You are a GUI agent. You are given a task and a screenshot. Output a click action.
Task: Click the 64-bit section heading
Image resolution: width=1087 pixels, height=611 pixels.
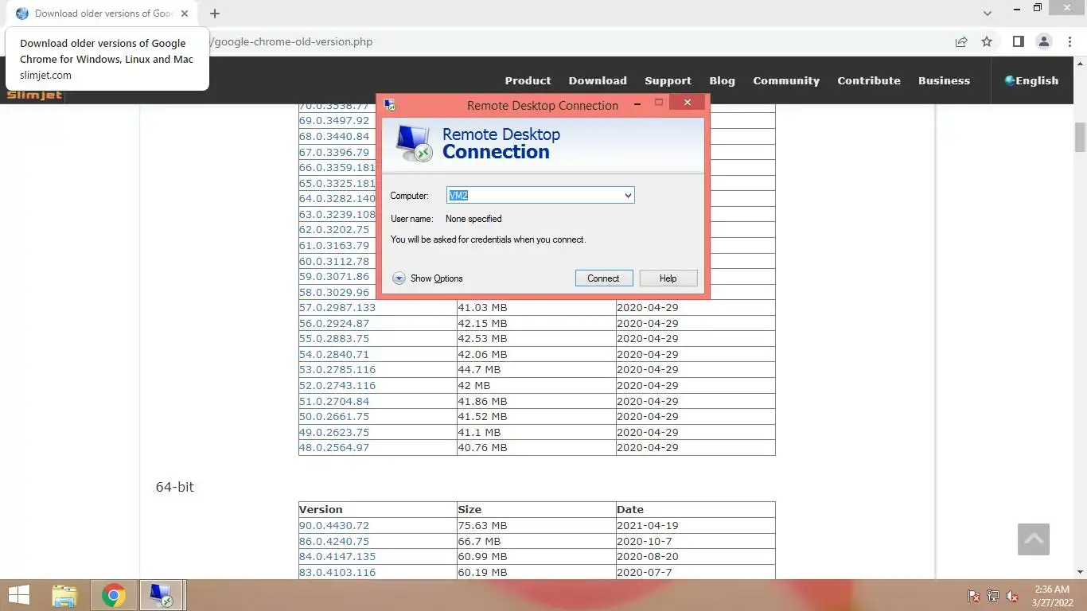click(175, 487)
